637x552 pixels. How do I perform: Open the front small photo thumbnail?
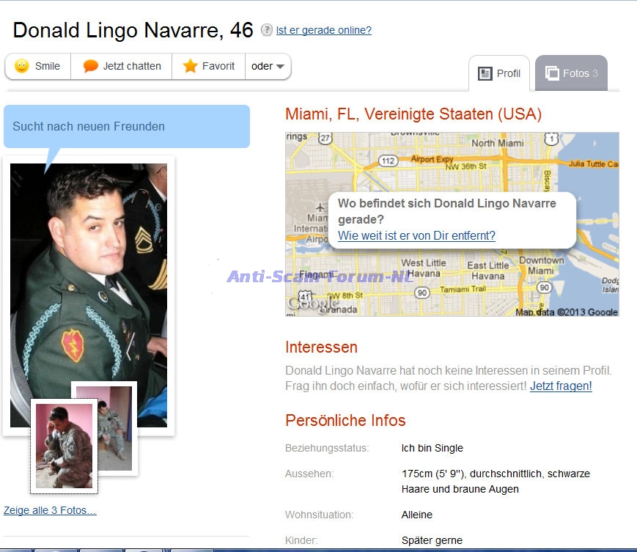coord(65,446)
